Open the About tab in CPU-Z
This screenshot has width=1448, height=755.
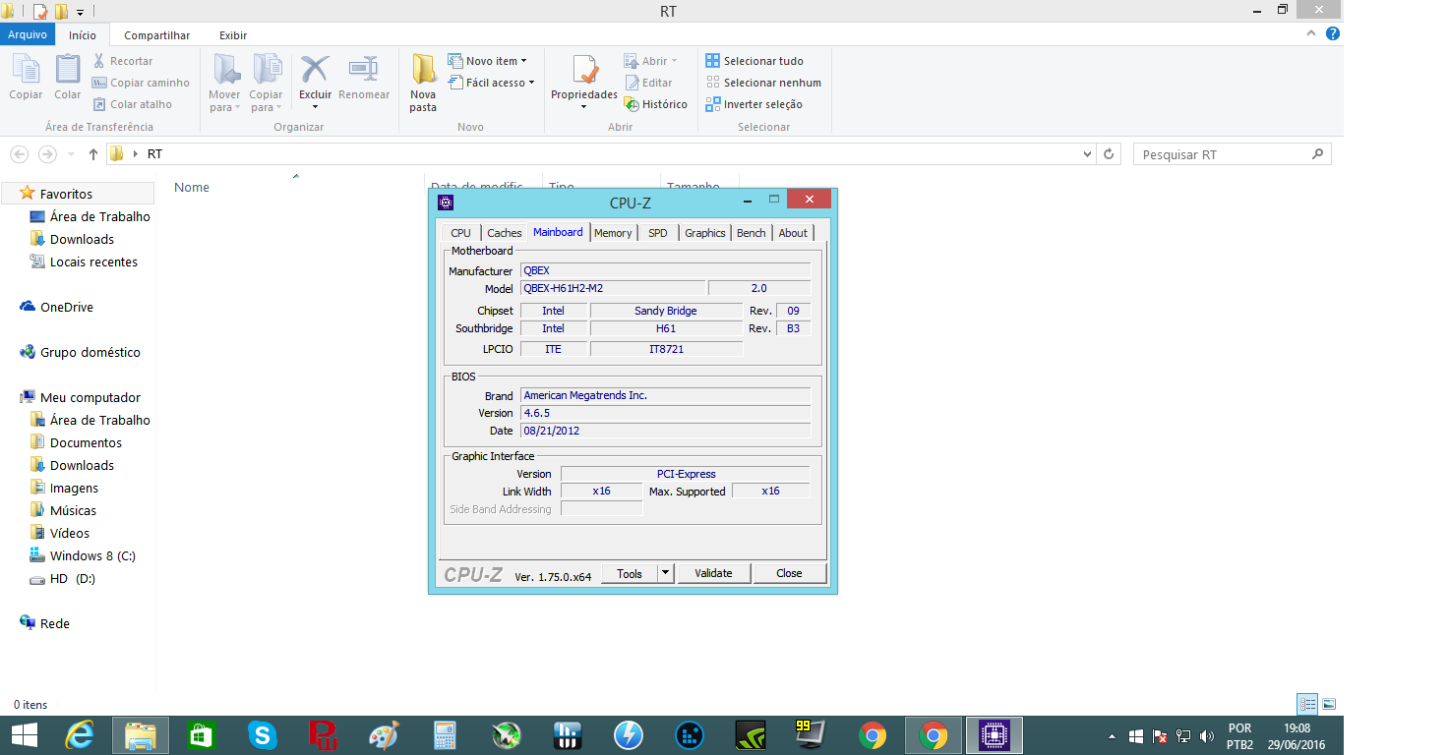tap(793, 233)
